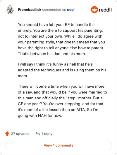The image size is (117, 155).
Task: Click the "View 1 comments" button
Action: tap(58, 145)
